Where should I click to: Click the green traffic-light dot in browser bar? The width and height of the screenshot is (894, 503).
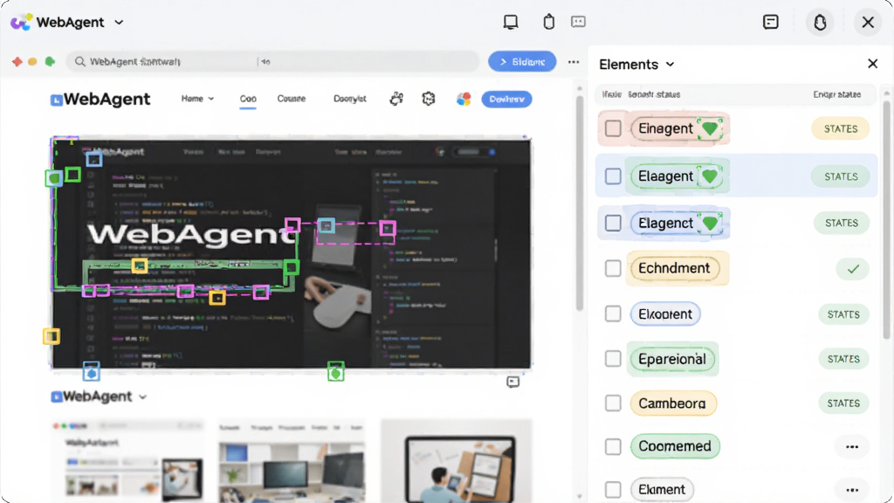coord(50,62)
